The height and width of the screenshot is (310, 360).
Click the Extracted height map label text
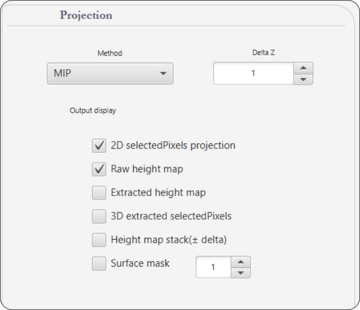(x=158, y=193)
